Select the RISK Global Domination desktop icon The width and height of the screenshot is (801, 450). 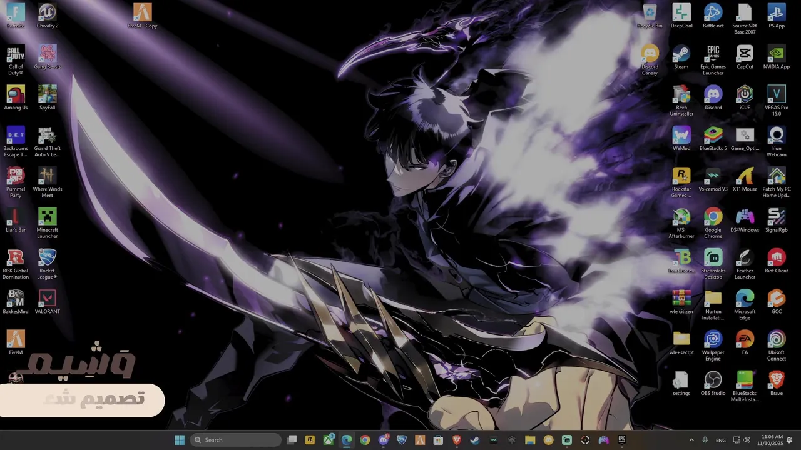coord(16,264)
